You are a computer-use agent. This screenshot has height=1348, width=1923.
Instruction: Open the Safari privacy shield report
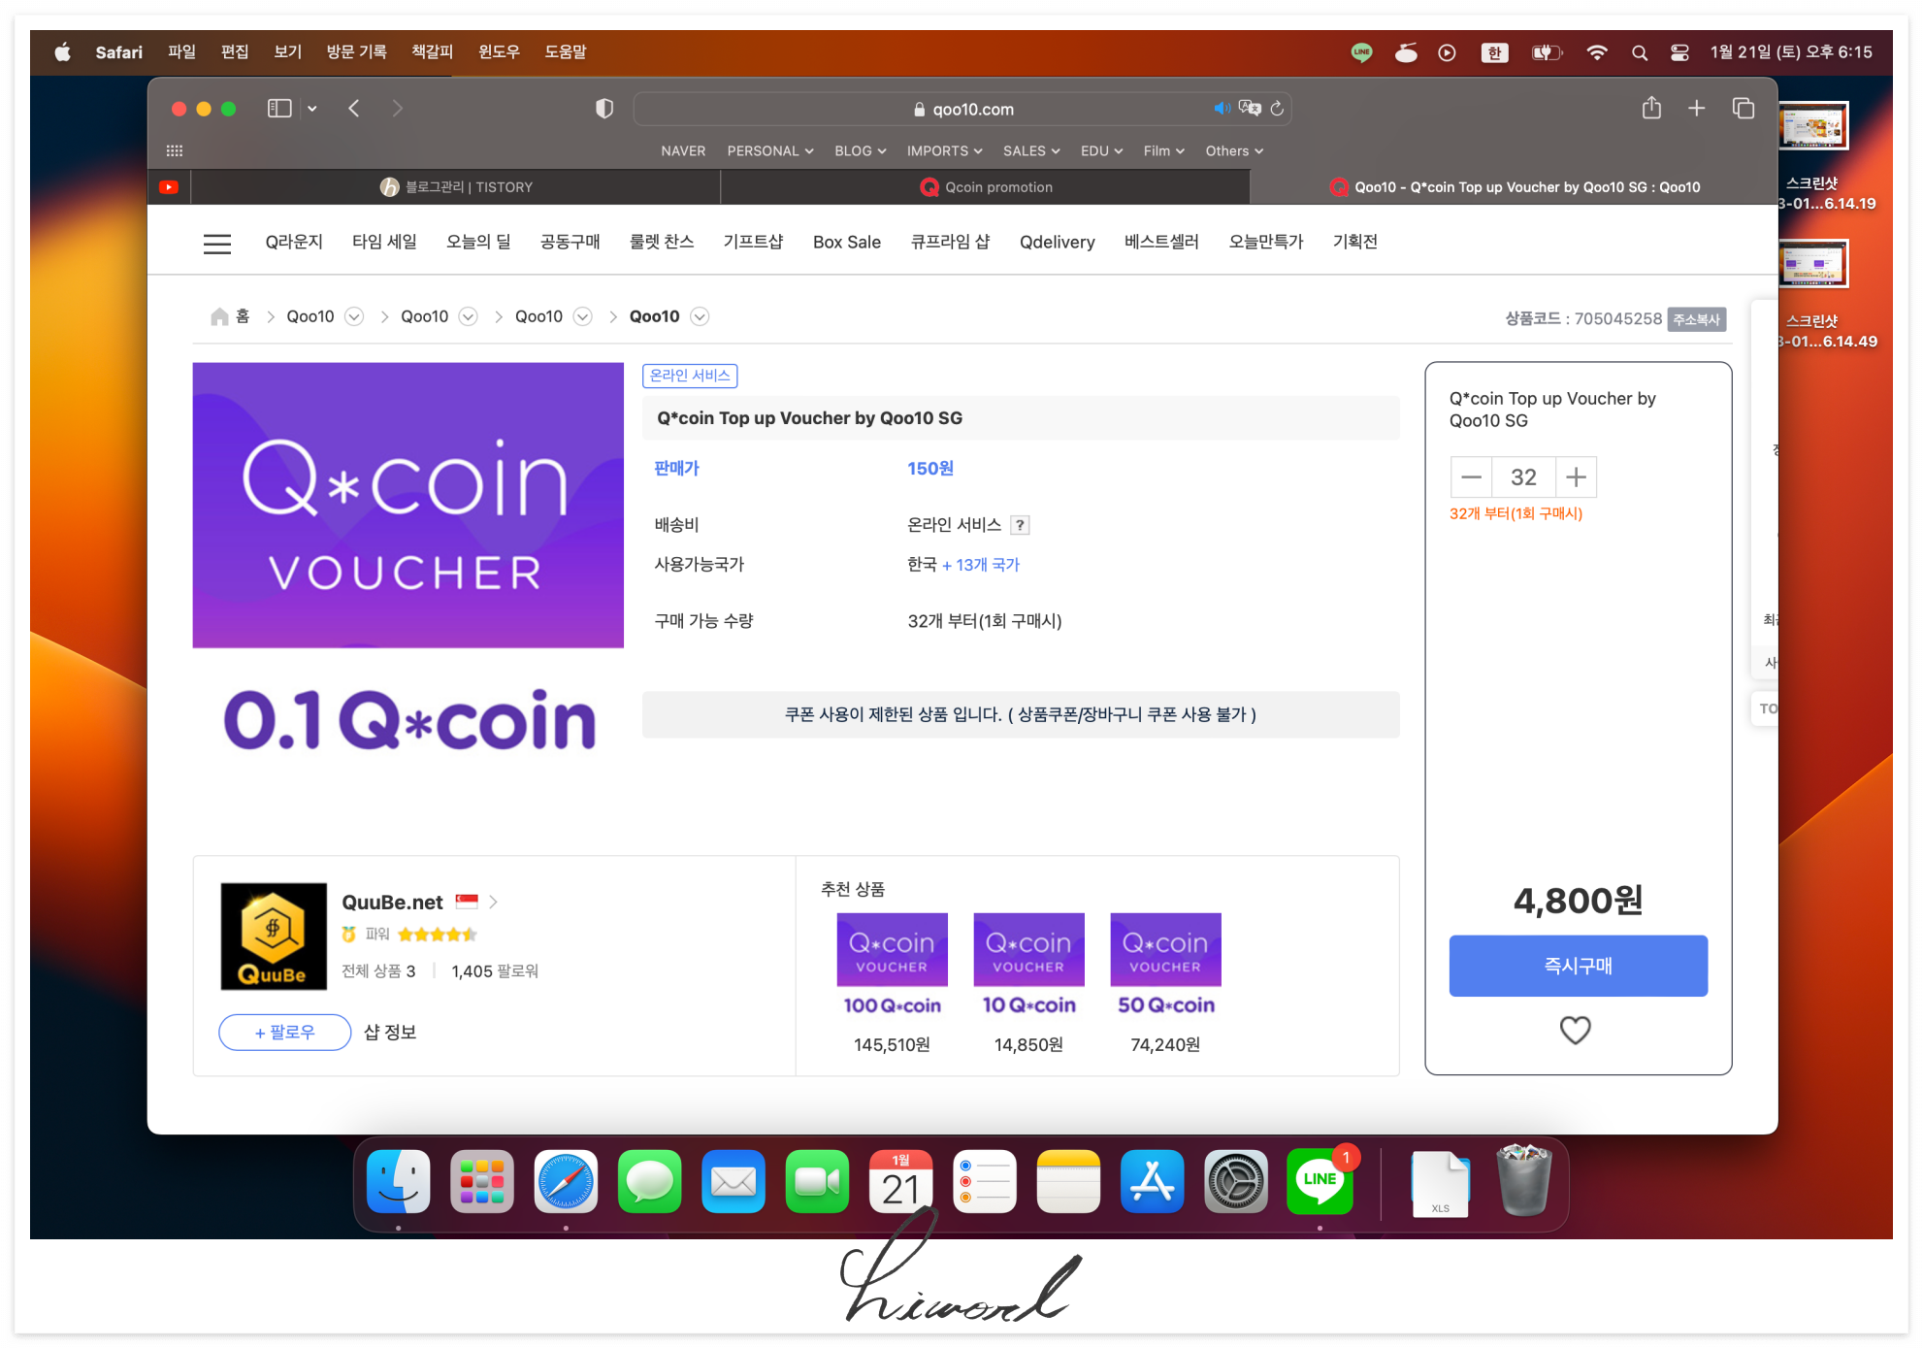604,109
